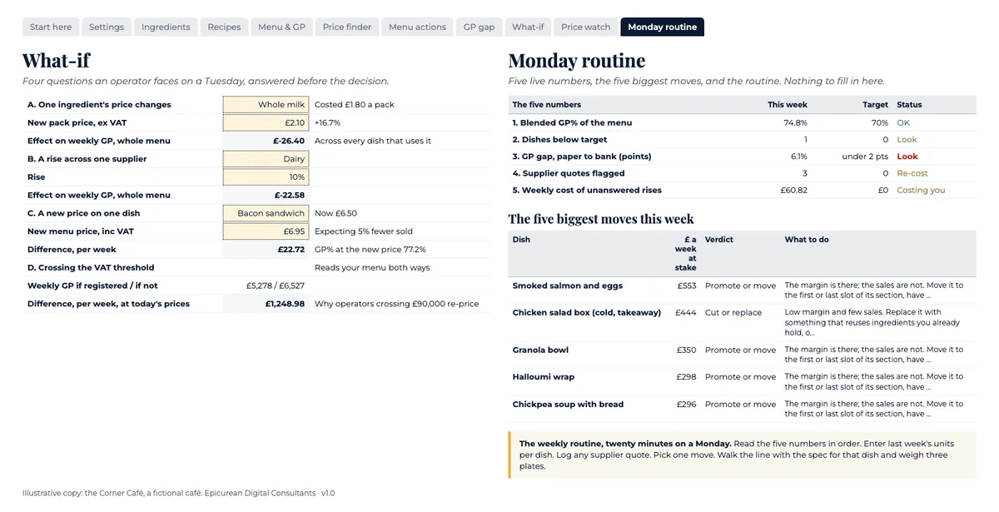Click 'Dishes below target' row label
Image resolution: width=999 pixels, height=512 pixels.
coord(559,140)
